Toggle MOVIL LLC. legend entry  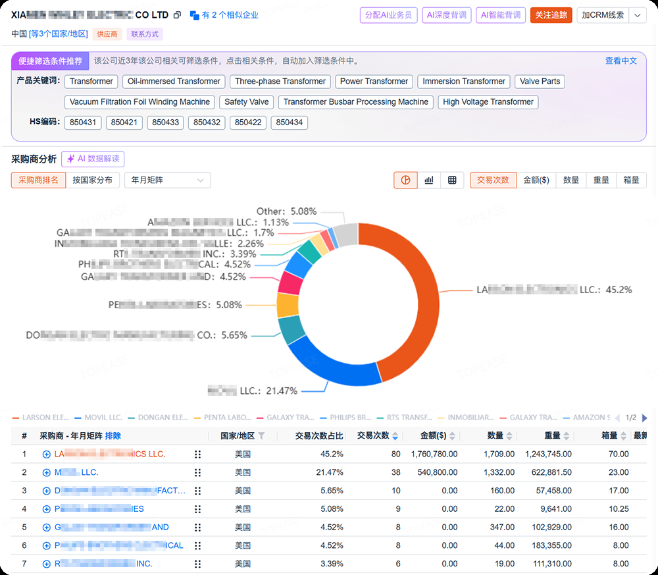(x=99, y=418)
